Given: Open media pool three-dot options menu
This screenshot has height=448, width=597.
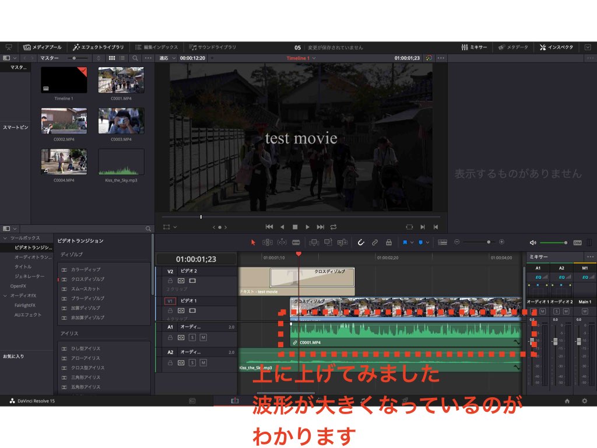Looking at the screenshot, I should click(148, 58).
